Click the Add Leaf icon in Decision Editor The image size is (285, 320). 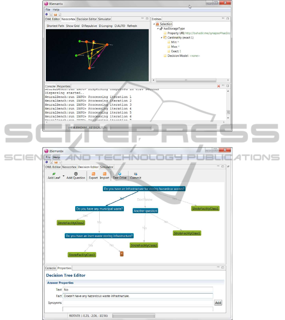(54, 174)
